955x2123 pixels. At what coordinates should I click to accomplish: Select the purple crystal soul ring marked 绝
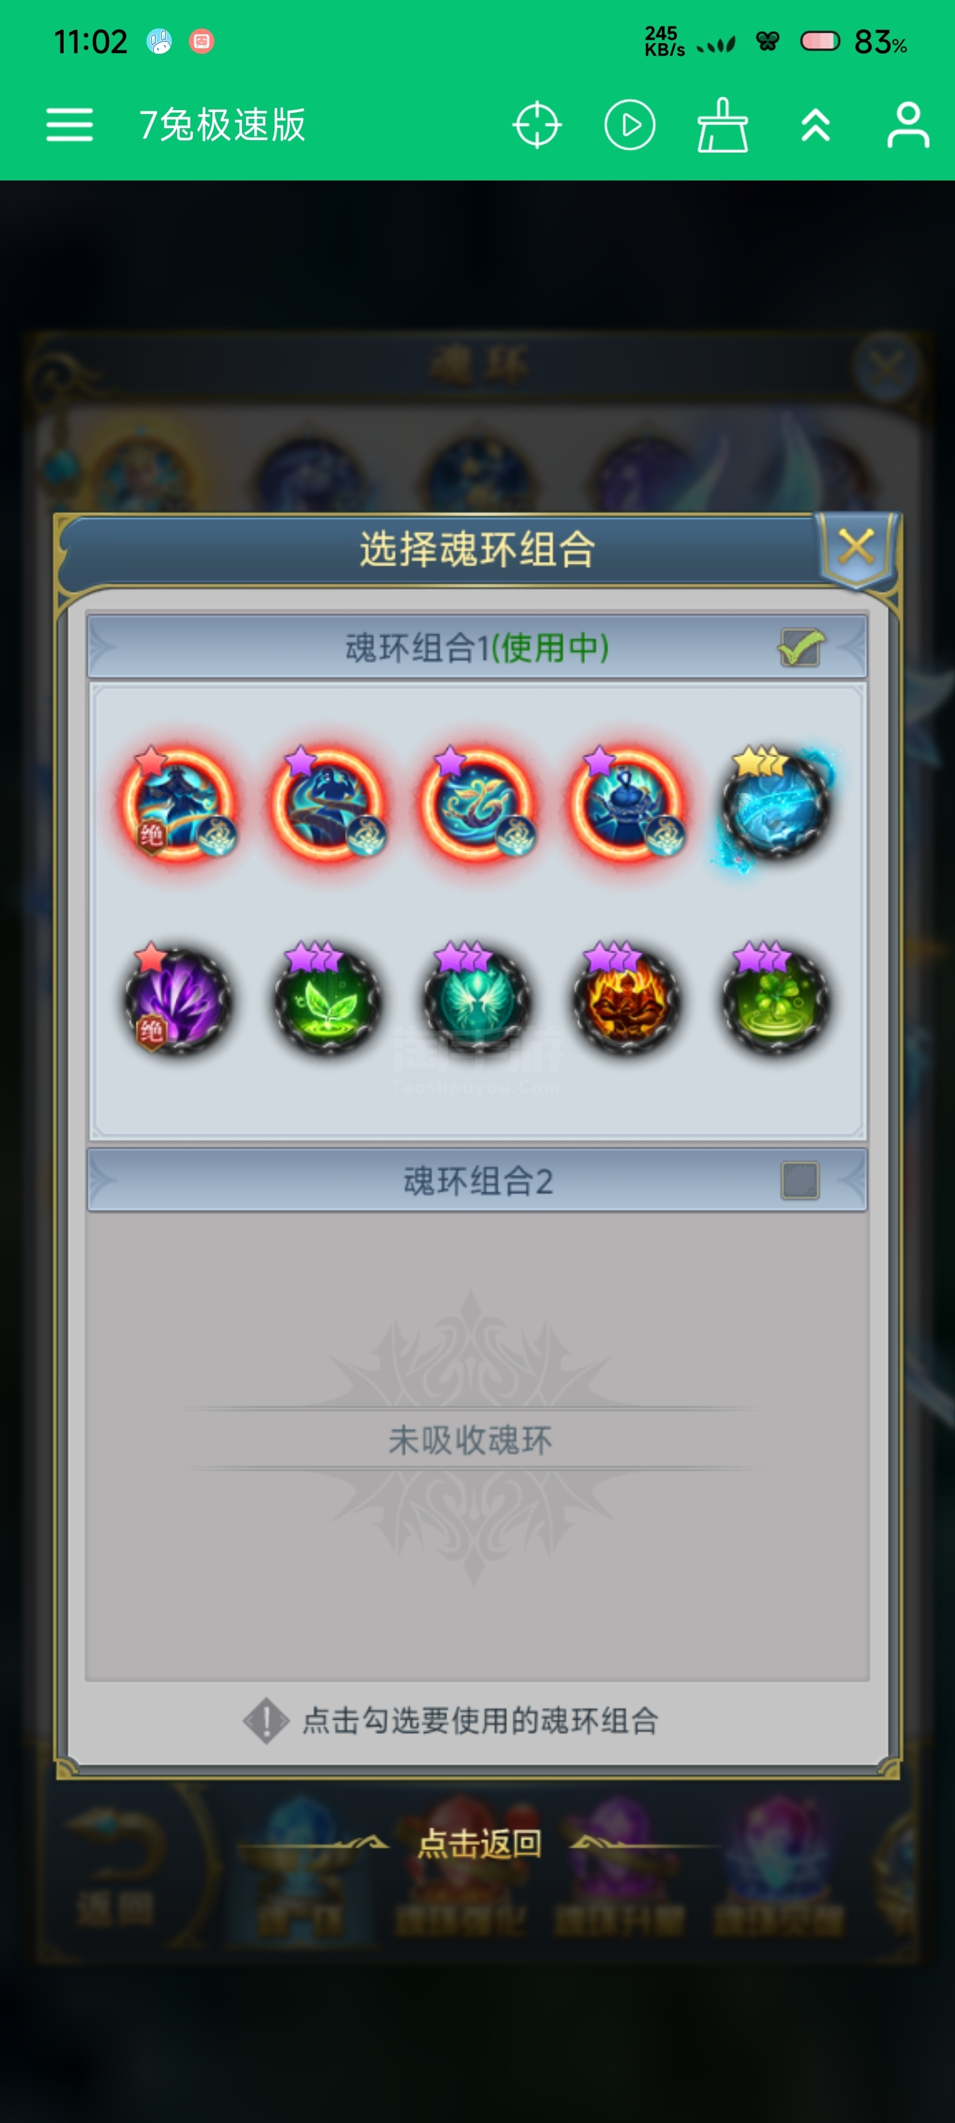coord(178,1000)
